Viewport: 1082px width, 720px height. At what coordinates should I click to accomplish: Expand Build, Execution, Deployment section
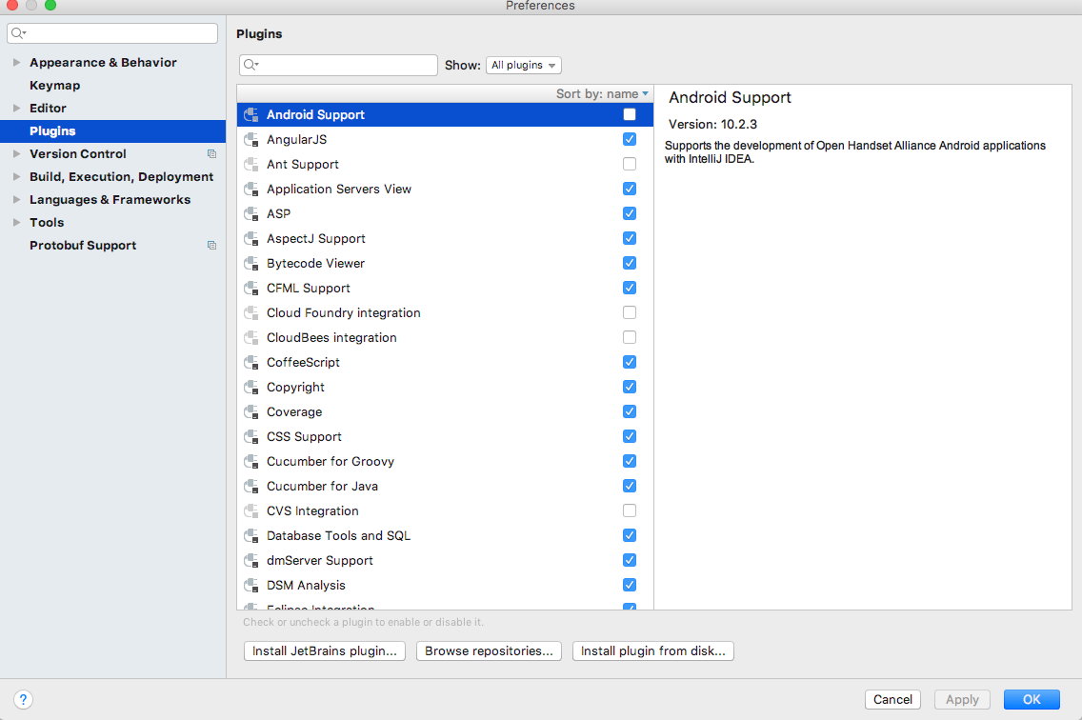pyautogui.click(x=16, y=177)
